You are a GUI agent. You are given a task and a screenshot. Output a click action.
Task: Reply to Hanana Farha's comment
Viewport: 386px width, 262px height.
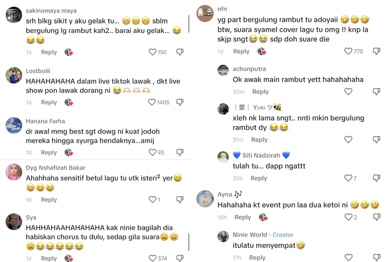coord(49,153)
